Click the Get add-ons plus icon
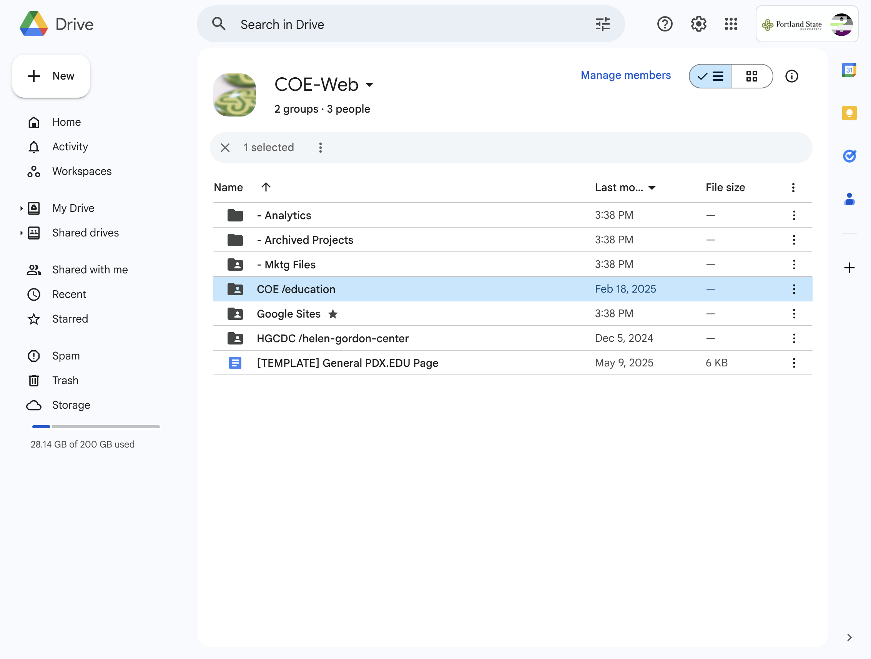The height and width of the screenshot is (659, 871). click(849, 268)
